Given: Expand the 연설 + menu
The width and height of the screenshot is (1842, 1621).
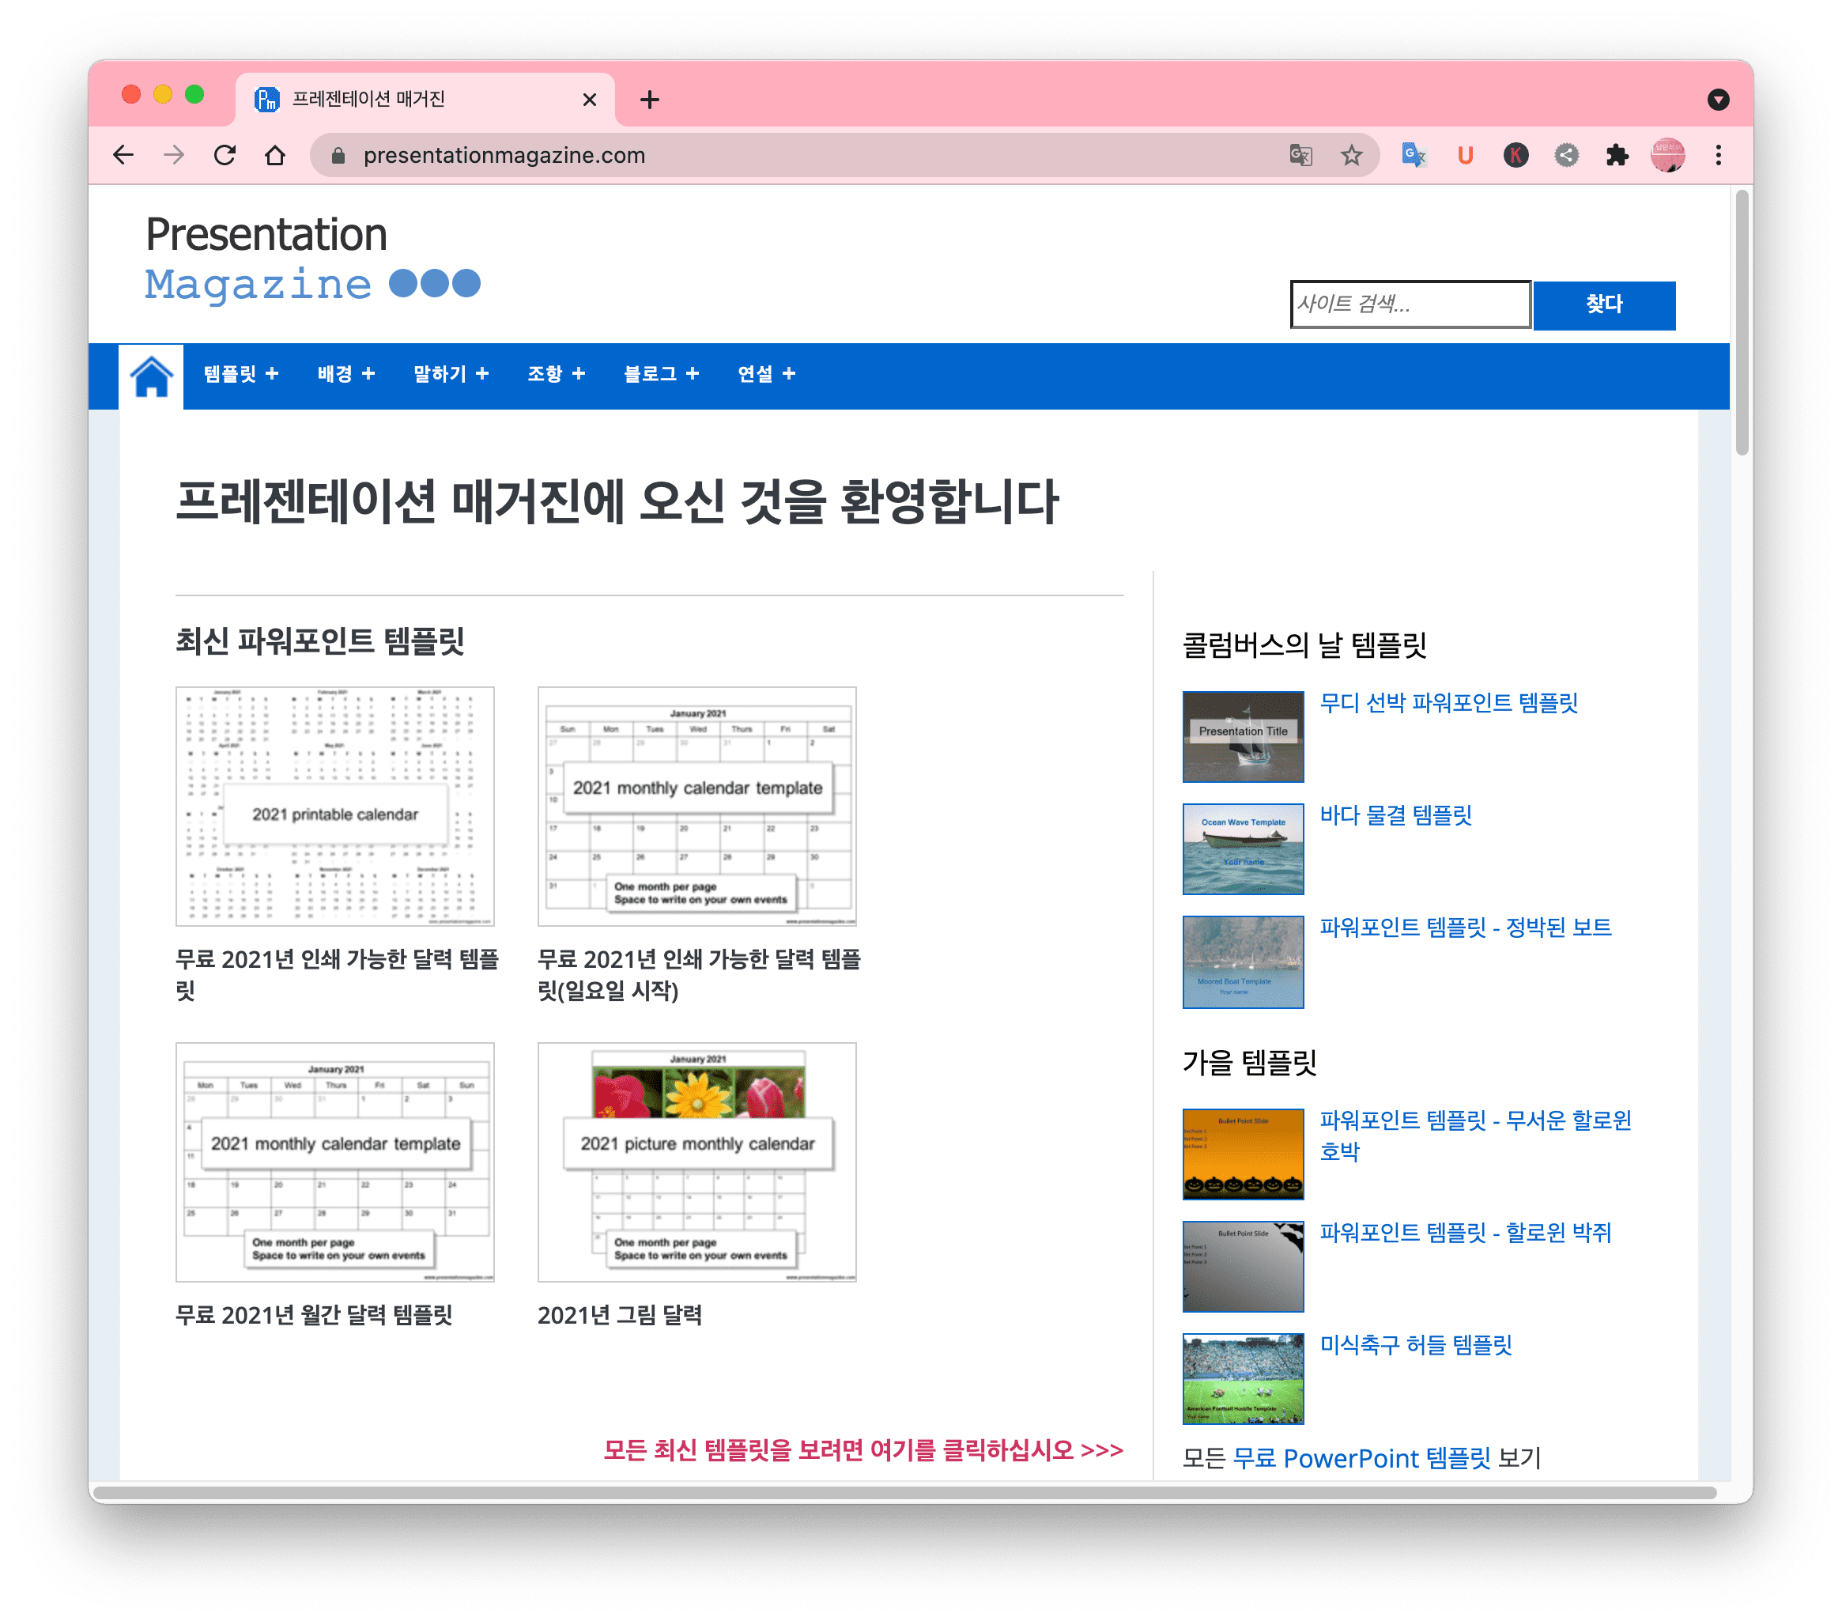Looking at the screenshot, I should pos(766,374).
